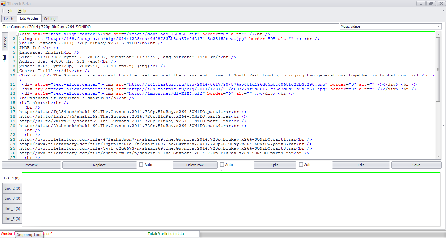Toggle the Auto checkbox next to Delete row
Viewport: 446px width, 238px height.
[x=222, y=165]
